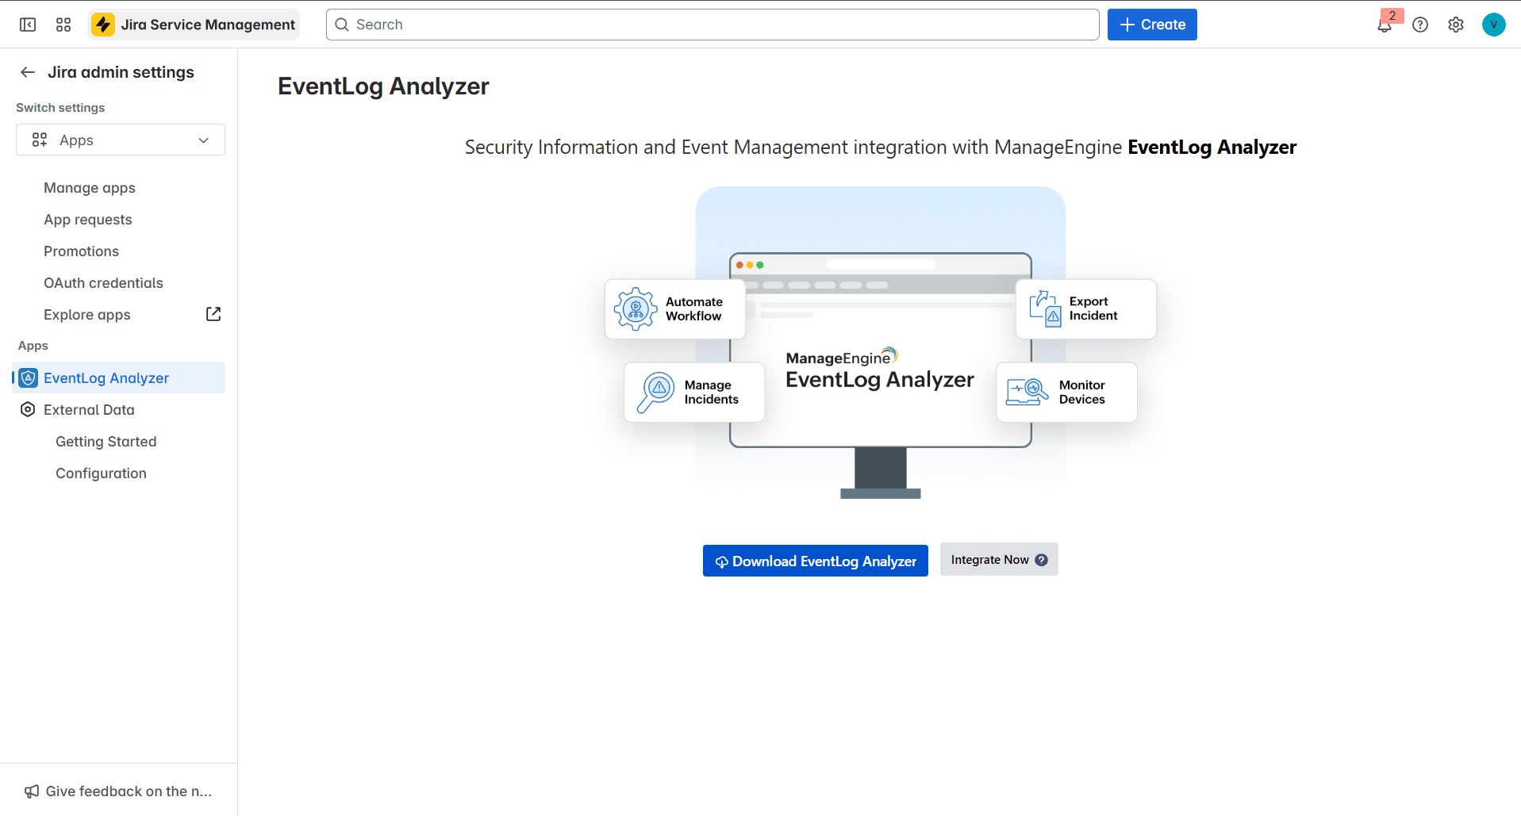This screenshot has width=1521, height=816.
Task: Open the help question mark icon
Action: click(1420, 25)
